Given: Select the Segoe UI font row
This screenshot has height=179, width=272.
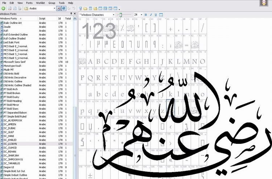Looking at the screenshot, I should pos(36,167).
